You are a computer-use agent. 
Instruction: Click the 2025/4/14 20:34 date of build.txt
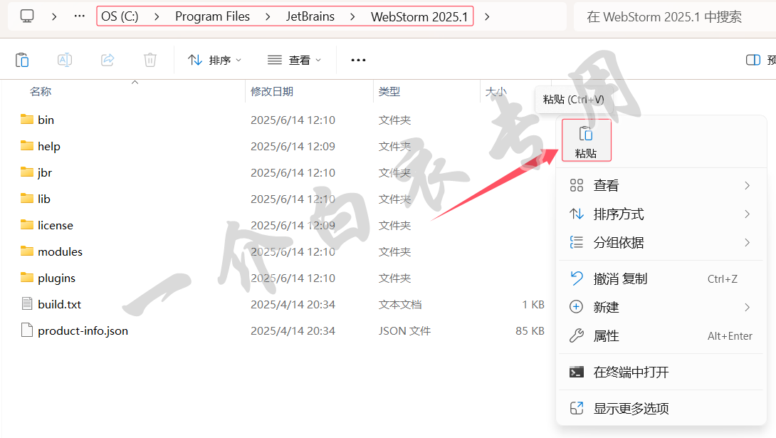pos(293,304)
